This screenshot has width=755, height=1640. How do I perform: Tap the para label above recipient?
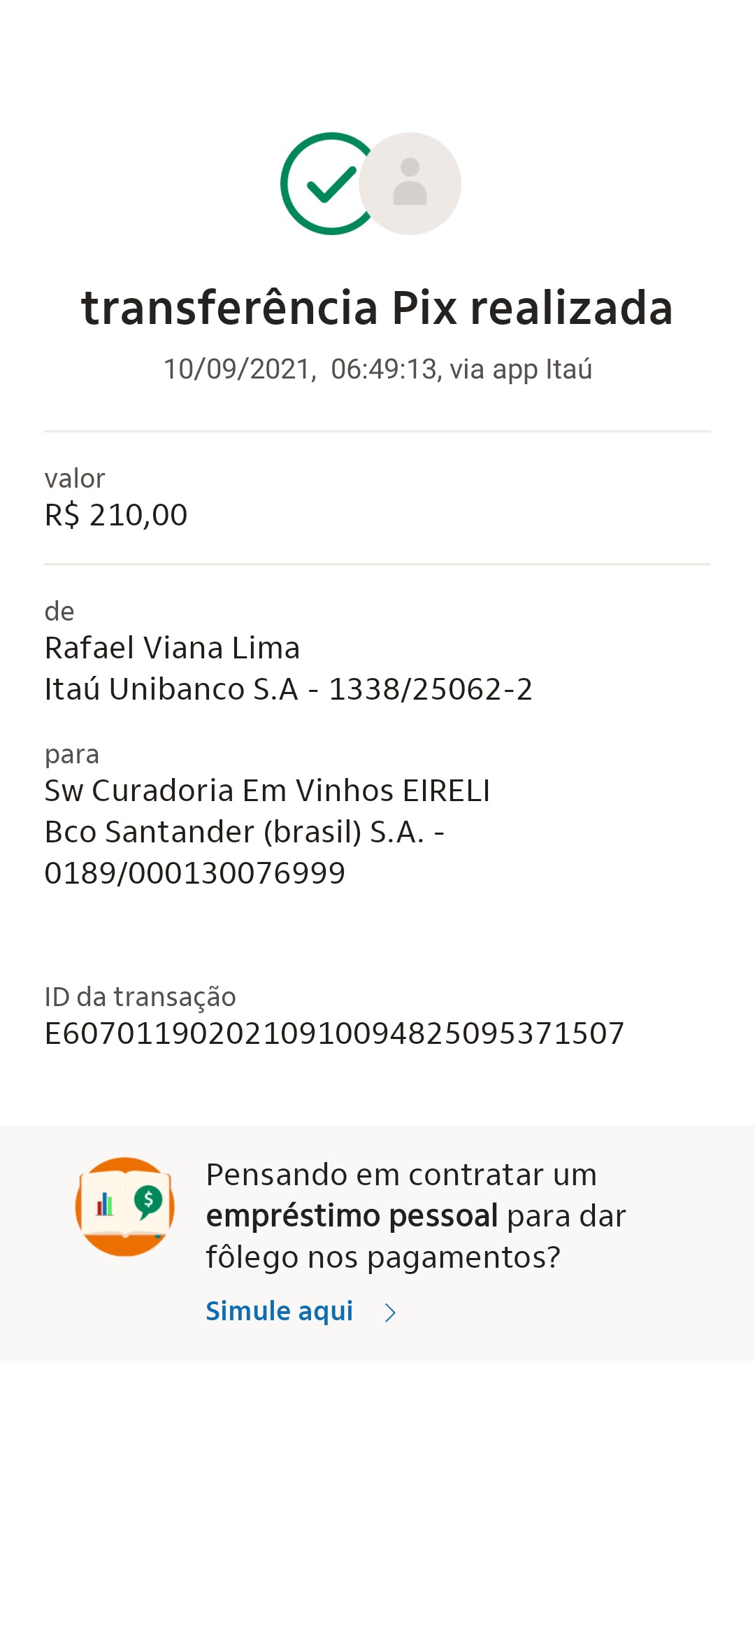point(72,754)
